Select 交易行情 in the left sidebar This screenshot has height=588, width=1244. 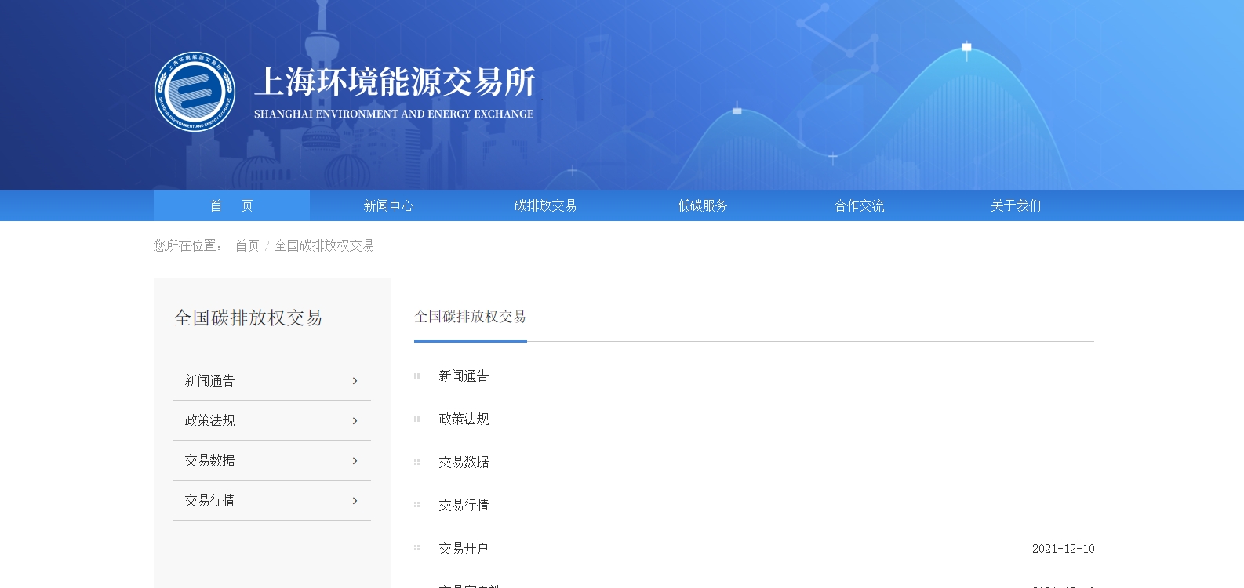[x=272, y=500]
